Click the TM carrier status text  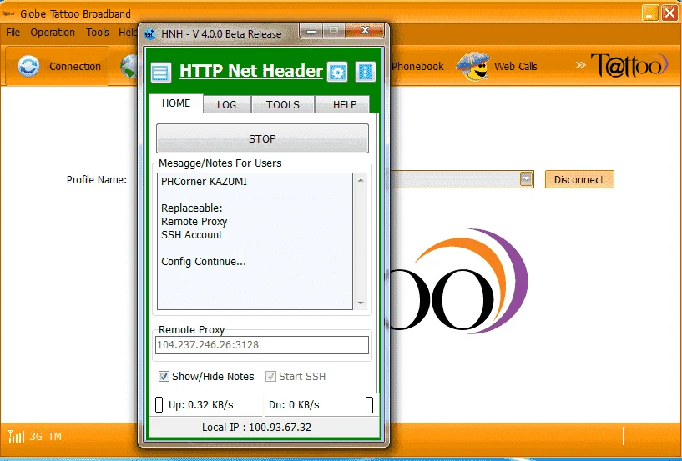point(55,437)
